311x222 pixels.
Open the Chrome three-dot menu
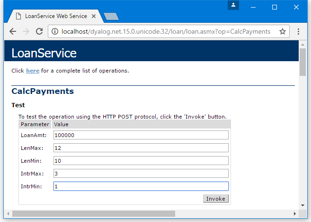[x=298, y=31]
